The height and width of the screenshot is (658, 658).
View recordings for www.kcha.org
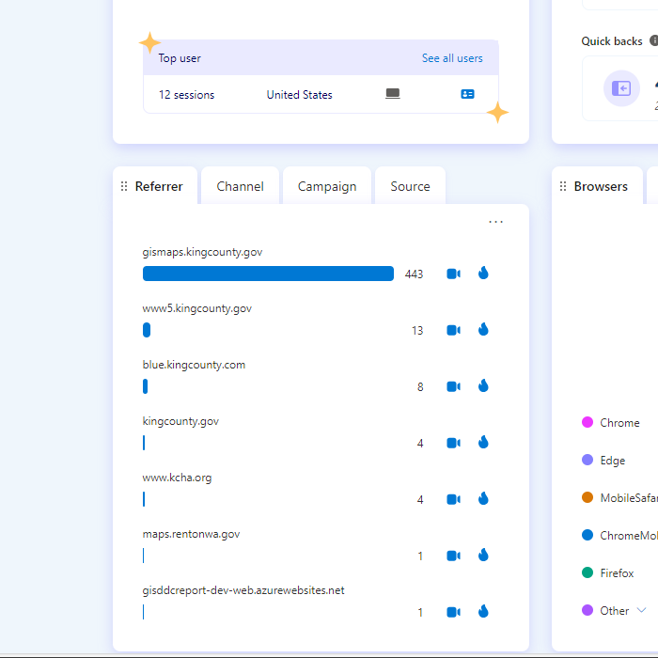point(453,499)
